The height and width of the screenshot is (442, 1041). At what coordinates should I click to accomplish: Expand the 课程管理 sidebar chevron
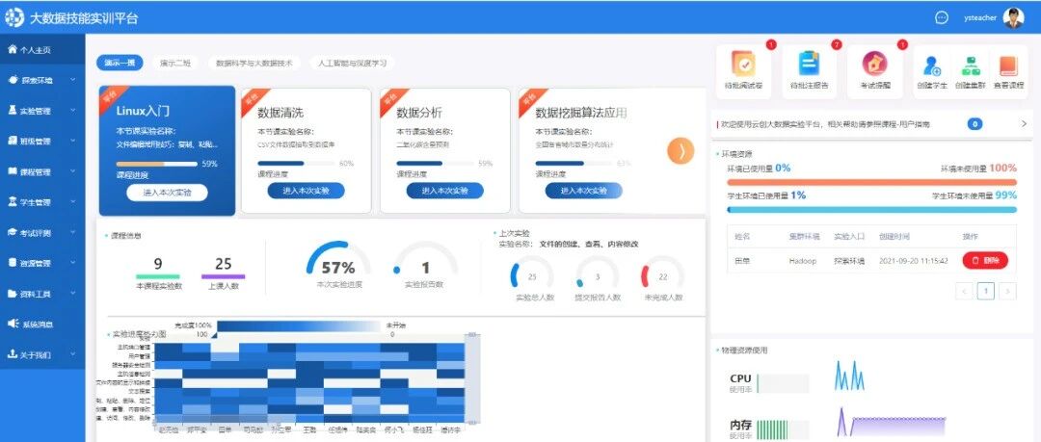pyautogui.click(x=73, y=171)
